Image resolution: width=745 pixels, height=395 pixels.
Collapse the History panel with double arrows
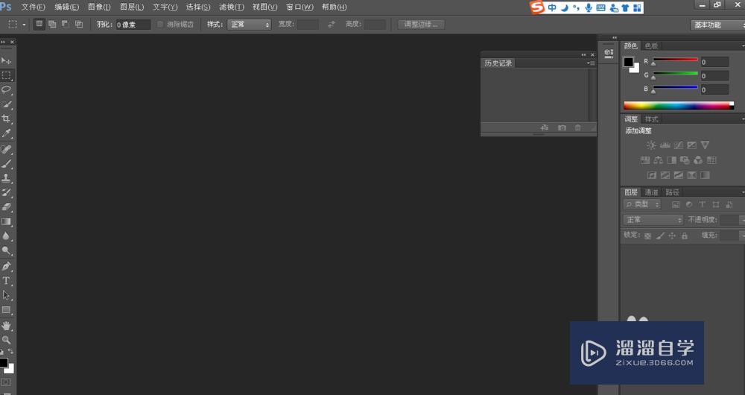pos(583,54)
